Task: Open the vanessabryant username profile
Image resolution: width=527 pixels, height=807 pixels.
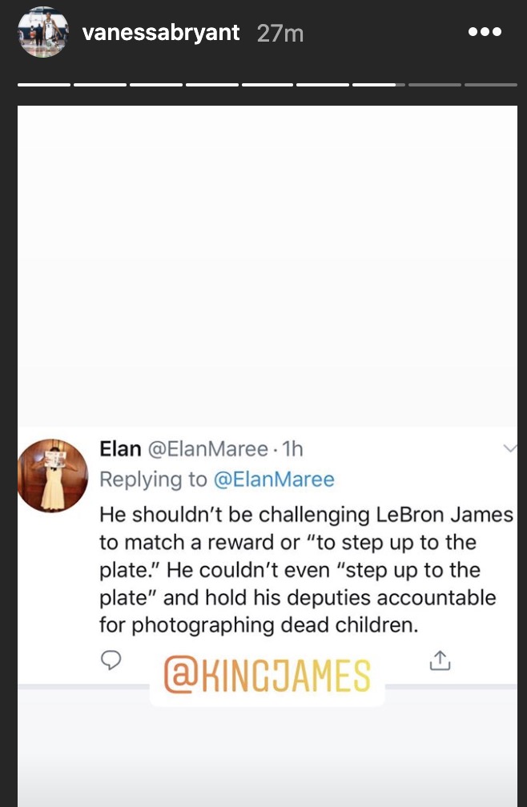Action: pos(161,33)
